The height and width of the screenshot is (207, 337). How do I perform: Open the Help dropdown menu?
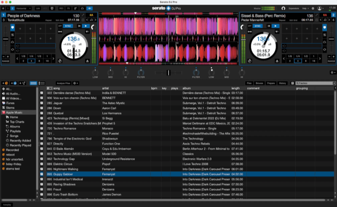coord(305,8)
